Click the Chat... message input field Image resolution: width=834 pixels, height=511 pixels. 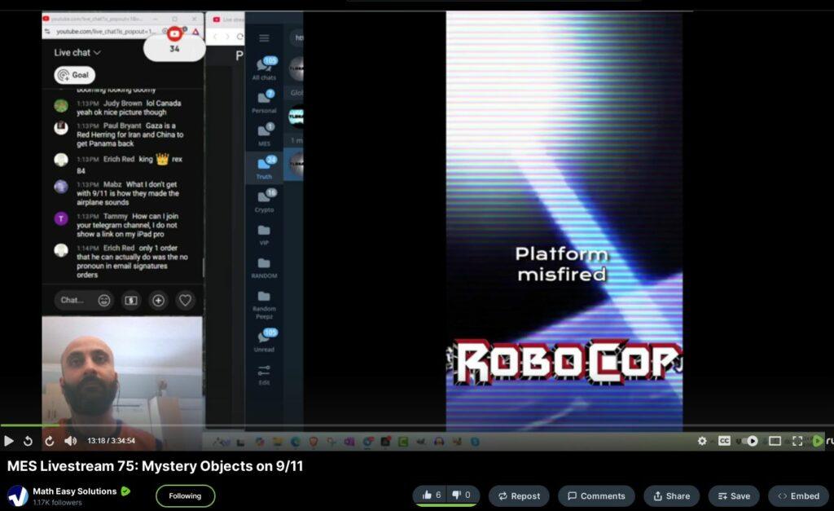pos(72,300)
